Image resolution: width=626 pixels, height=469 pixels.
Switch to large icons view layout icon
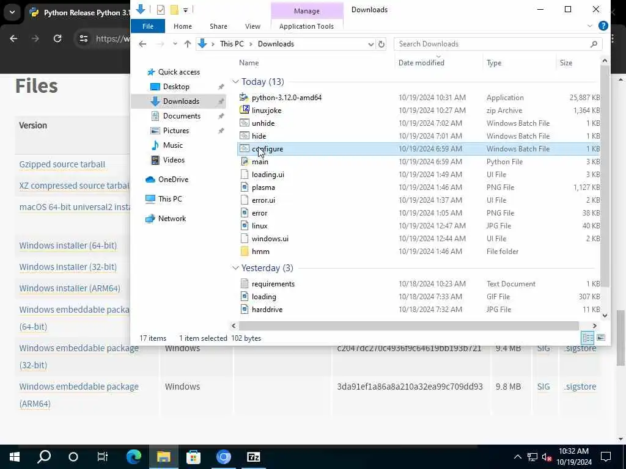pyautogui.click(x=601, y=338)
